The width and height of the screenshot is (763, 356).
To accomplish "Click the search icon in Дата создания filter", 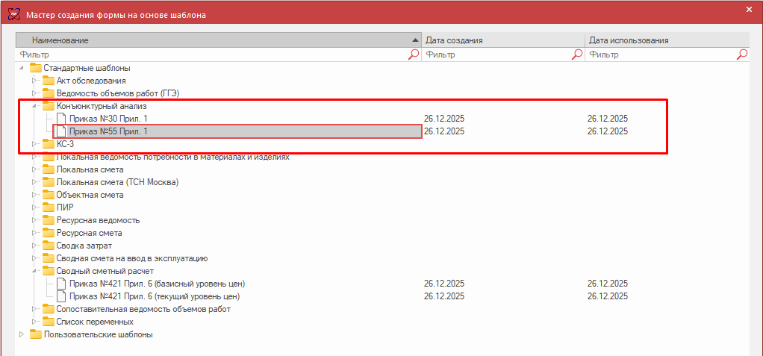I will coord(577,54).
